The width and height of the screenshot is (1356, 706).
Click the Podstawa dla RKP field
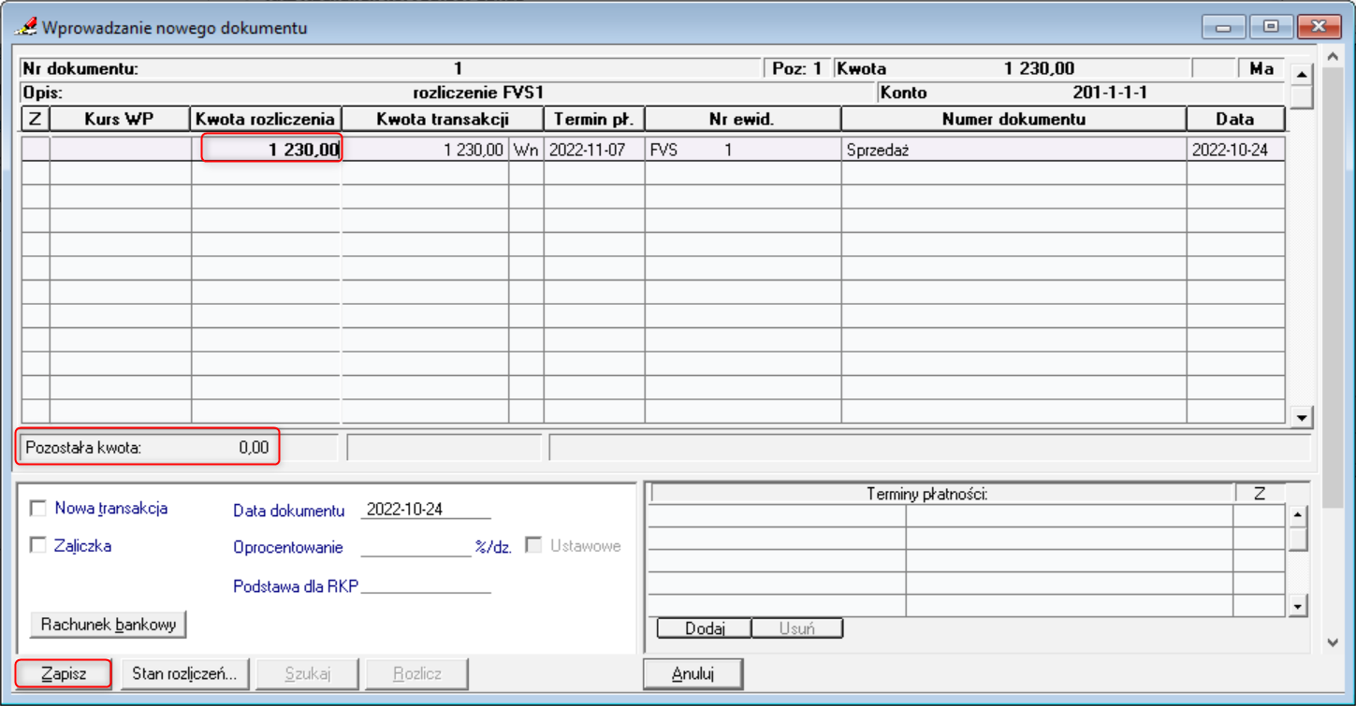[x=426, y=586]
